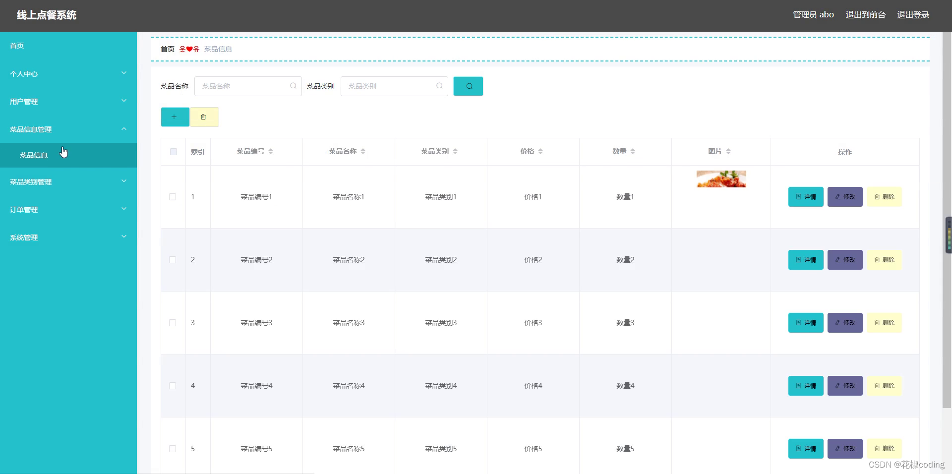Click 菜品信息 breadcrumb item

coord(218,49)
